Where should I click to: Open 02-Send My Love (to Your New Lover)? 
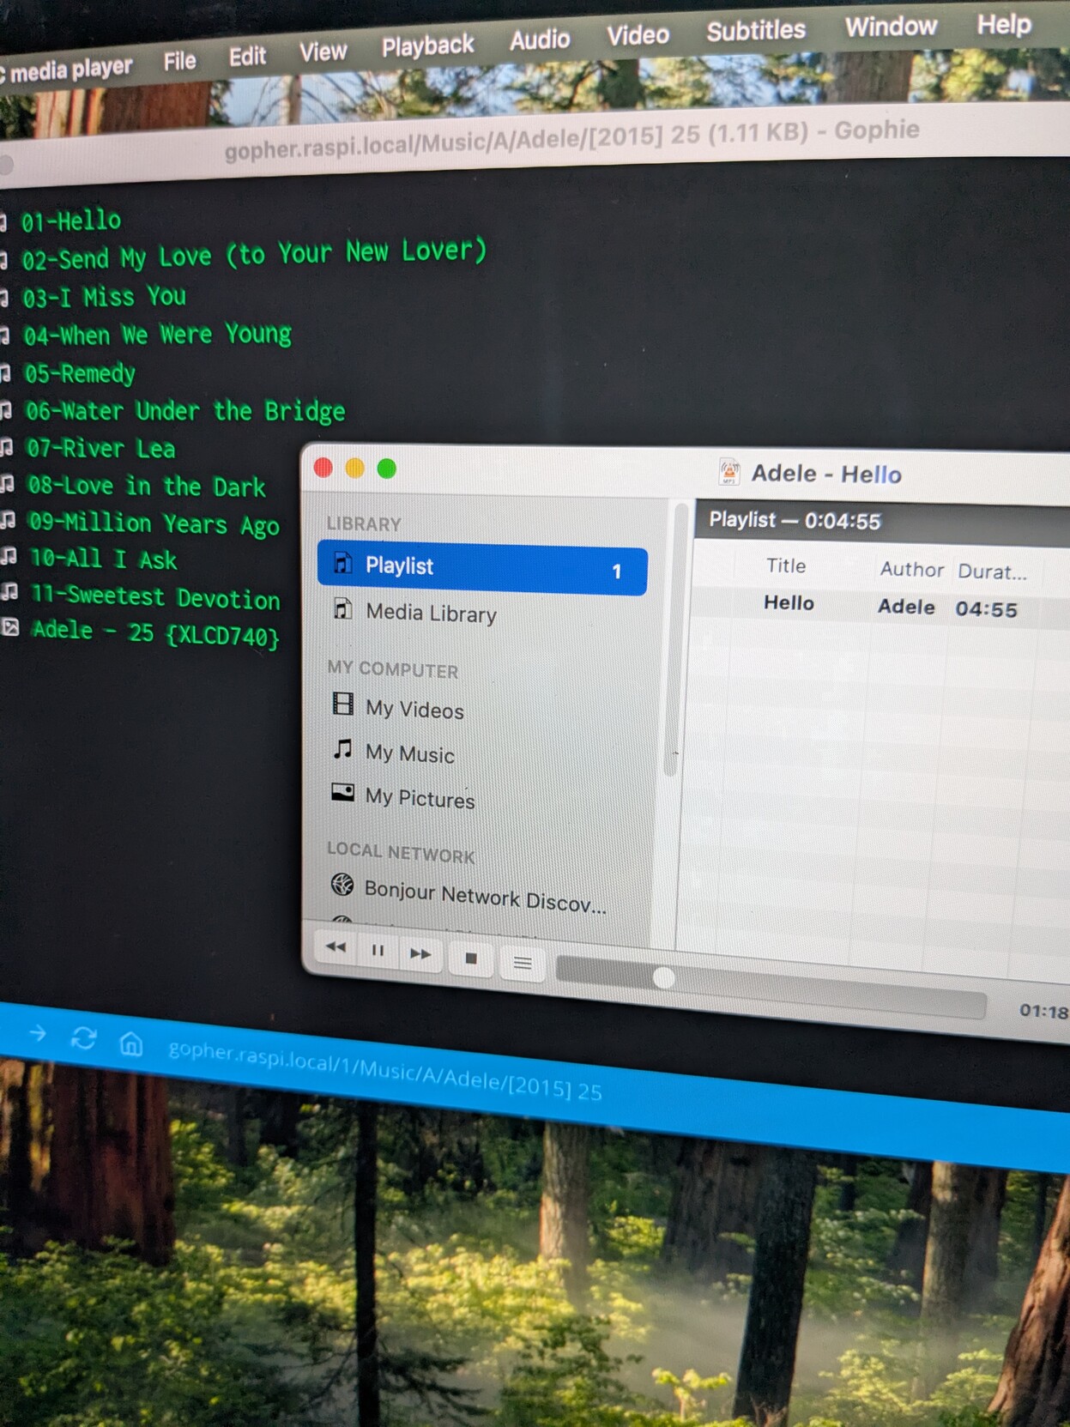click(254, 254)
